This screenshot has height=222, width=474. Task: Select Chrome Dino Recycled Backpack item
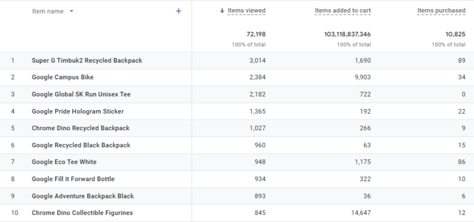81,128
